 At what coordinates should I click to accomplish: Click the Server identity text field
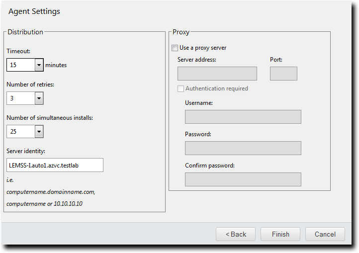[x=55, y=165]
